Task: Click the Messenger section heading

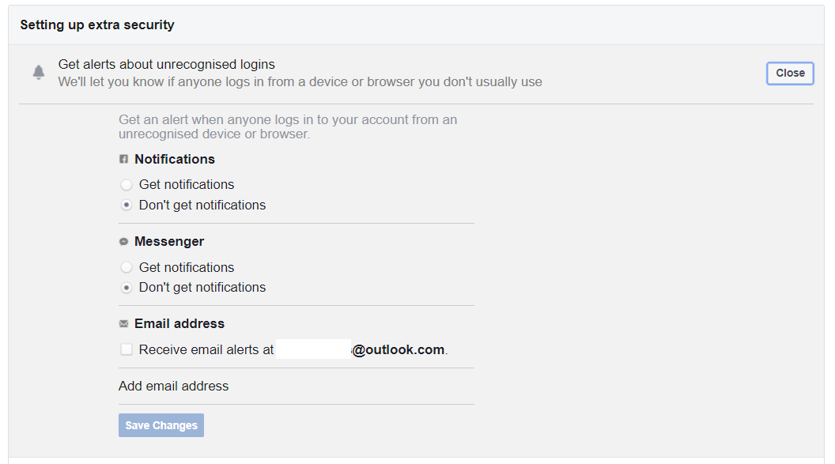Action: click(x=169, y=241)
